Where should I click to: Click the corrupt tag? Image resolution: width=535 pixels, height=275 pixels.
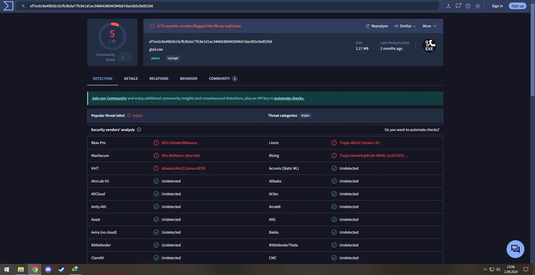pyautogui.click(x=173, y=58)
